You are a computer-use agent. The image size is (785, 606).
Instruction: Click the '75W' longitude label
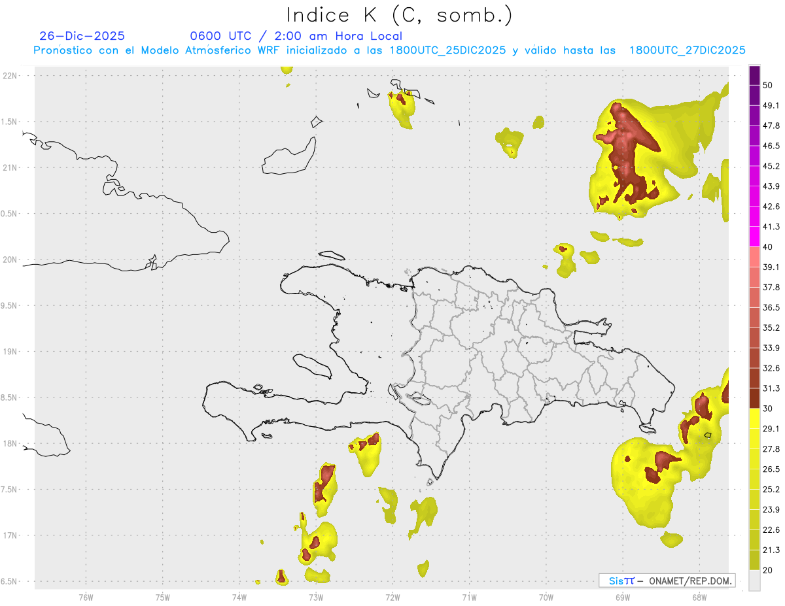point(162,597)
